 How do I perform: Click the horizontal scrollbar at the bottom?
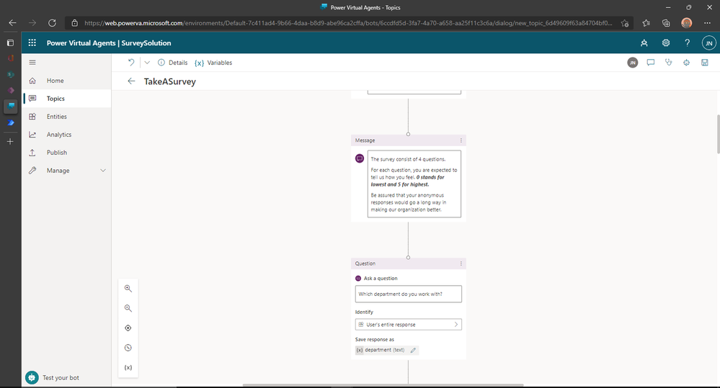383,385
